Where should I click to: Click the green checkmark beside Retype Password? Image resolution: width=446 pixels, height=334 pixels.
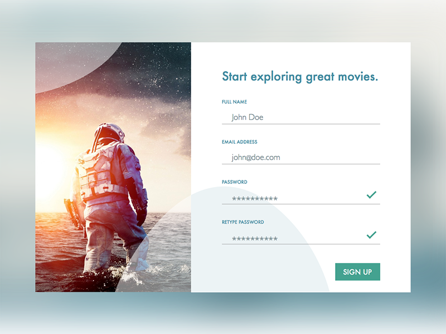(x=371, y=234)
